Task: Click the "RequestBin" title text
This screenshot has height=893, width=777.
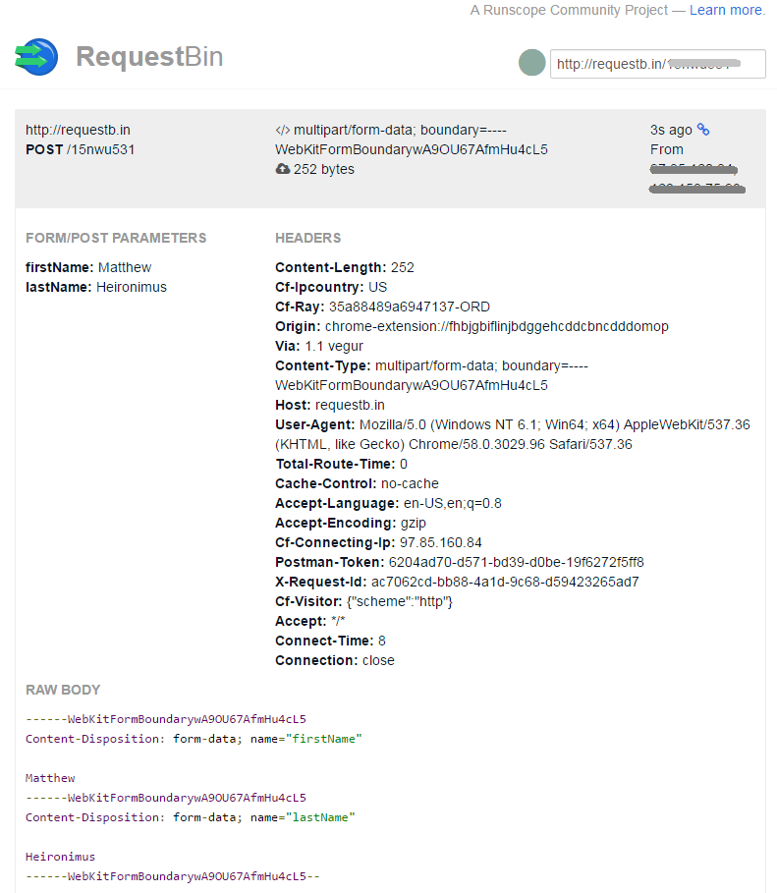Action: click(x=149, y=57)
